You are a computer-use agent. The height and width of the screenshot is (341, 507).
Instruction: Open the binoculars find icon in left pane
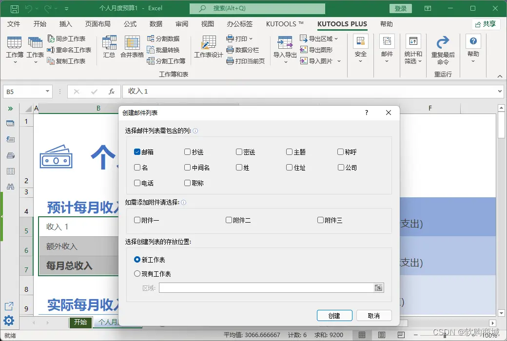[10, 187]
